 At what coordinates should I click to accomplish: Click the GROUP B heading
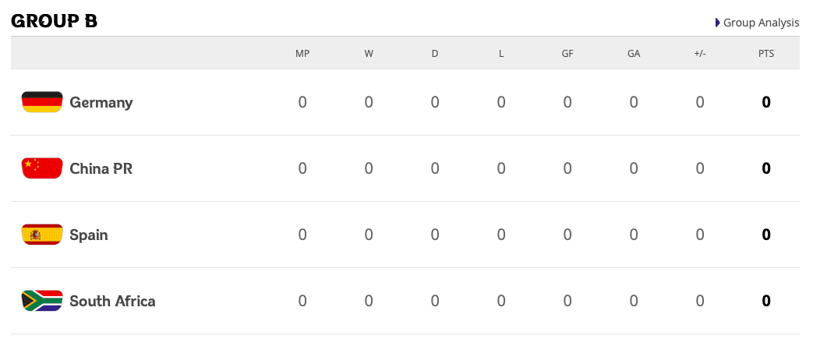pyautogui.click(x=55, y=21)
